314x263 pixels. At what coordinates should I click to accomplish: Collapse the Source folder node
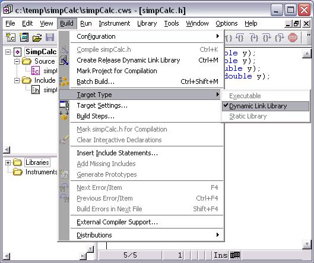click(17, 61)
